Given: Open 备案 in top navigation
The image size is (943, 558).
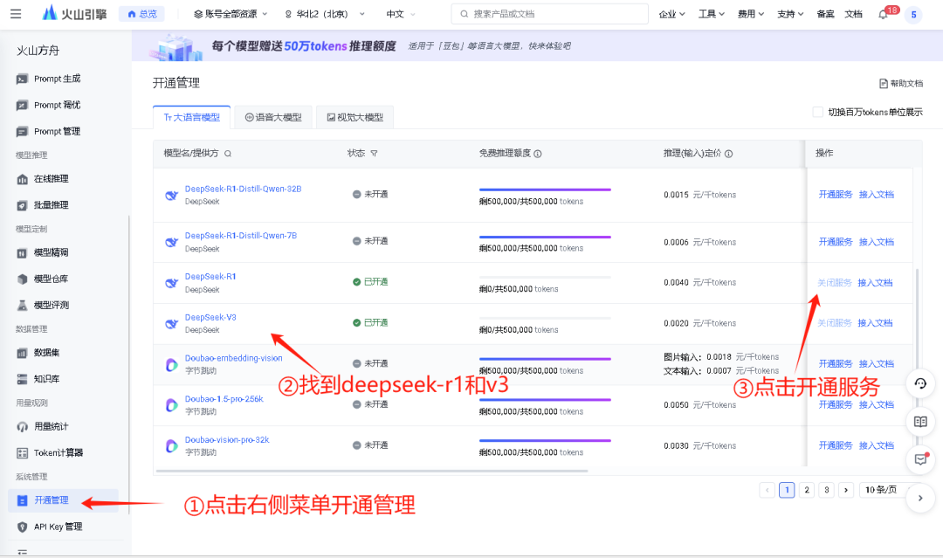Looking at the screenshot, I should [825, 14].
